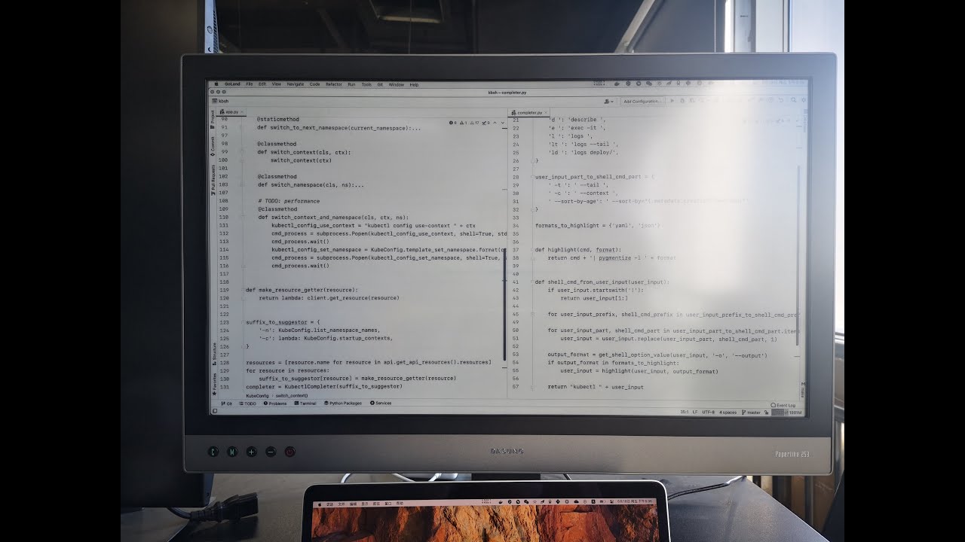Click the UTF-8 encoding selector
The width and height of the screenshot is (965, 542).
click(x=708, y=413)
